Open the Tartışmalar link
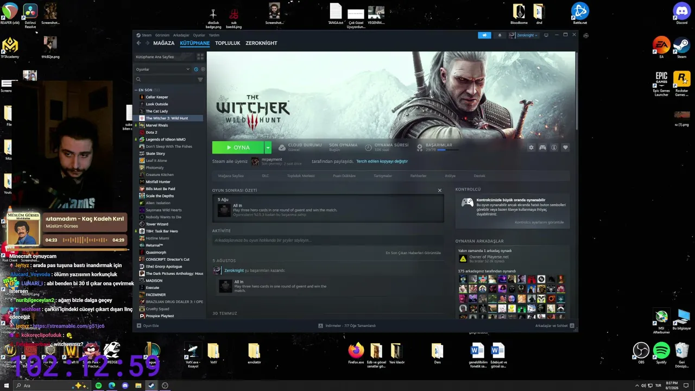 pos(383,176)
